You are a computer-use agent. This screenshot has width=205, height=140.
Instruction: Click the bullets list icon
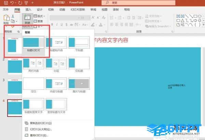point(112,18)
